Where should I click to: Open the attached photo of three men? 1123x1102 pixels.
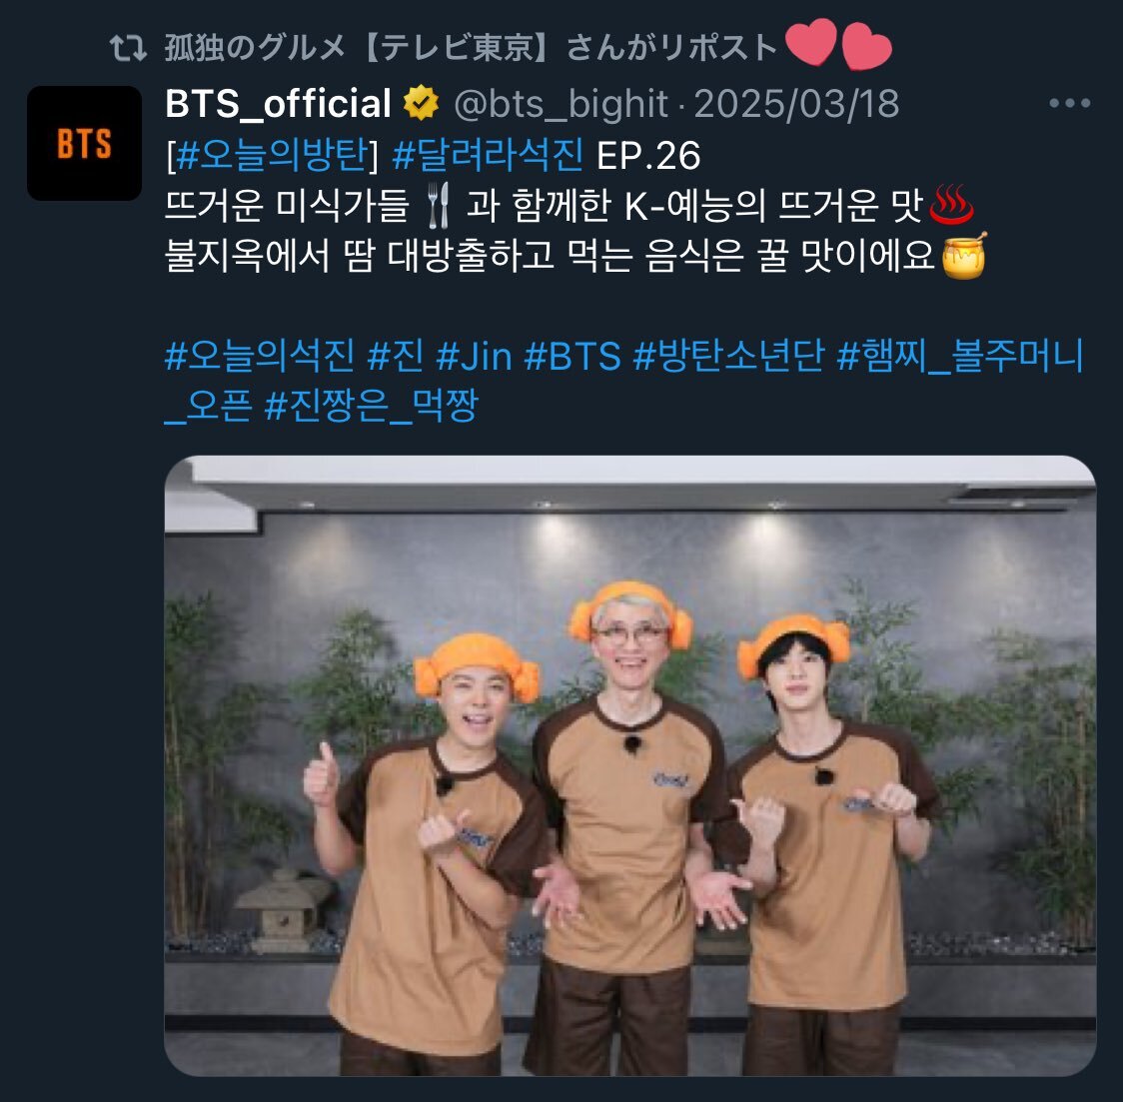pyautogui.click(x=630, y=765)
